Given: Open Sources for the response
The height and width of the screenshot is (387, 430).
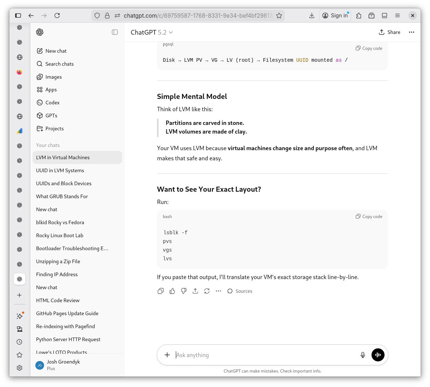Looking at the screenshot, I should 240,291.
